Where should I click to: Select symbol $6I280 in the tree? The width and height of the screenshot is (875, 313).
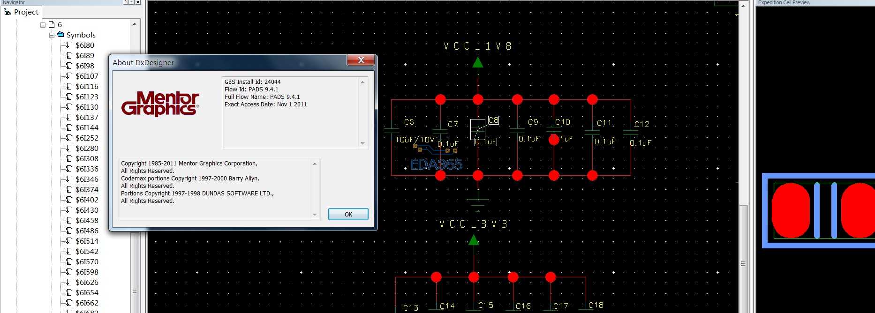pos(87,149)
